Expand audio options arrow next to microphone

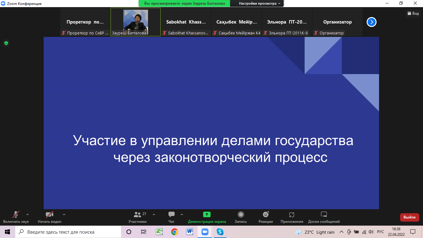[x=28, y=214]
